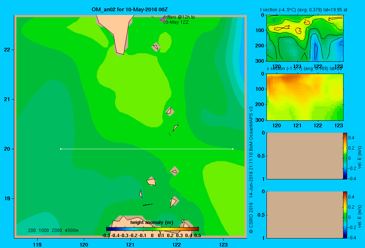Click the upper 'vel. E (m/s)' vertical label

click(360, 157)
